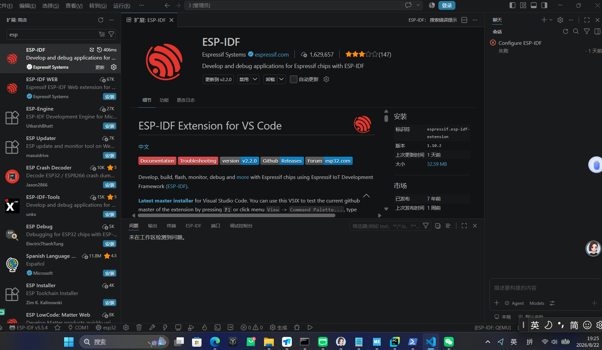
Task: Click the chat input describing what to build
Action: click(545, 288)
